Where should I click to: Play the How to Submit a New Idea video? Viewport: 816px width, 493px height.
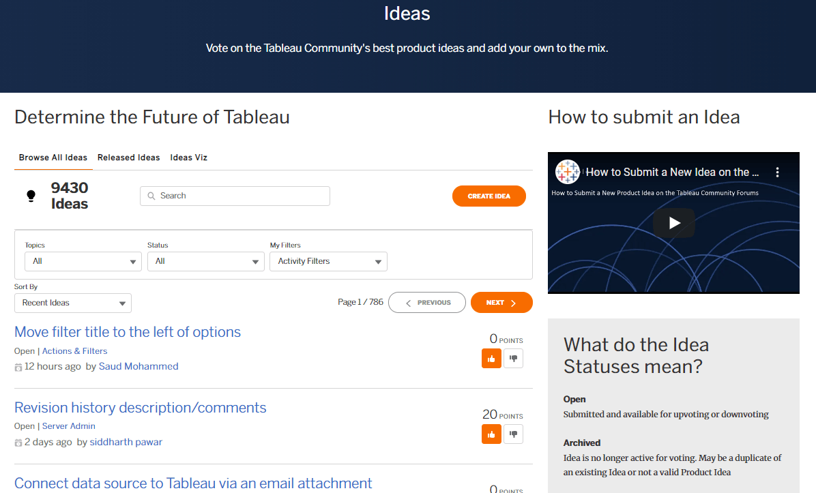(673, 222)
